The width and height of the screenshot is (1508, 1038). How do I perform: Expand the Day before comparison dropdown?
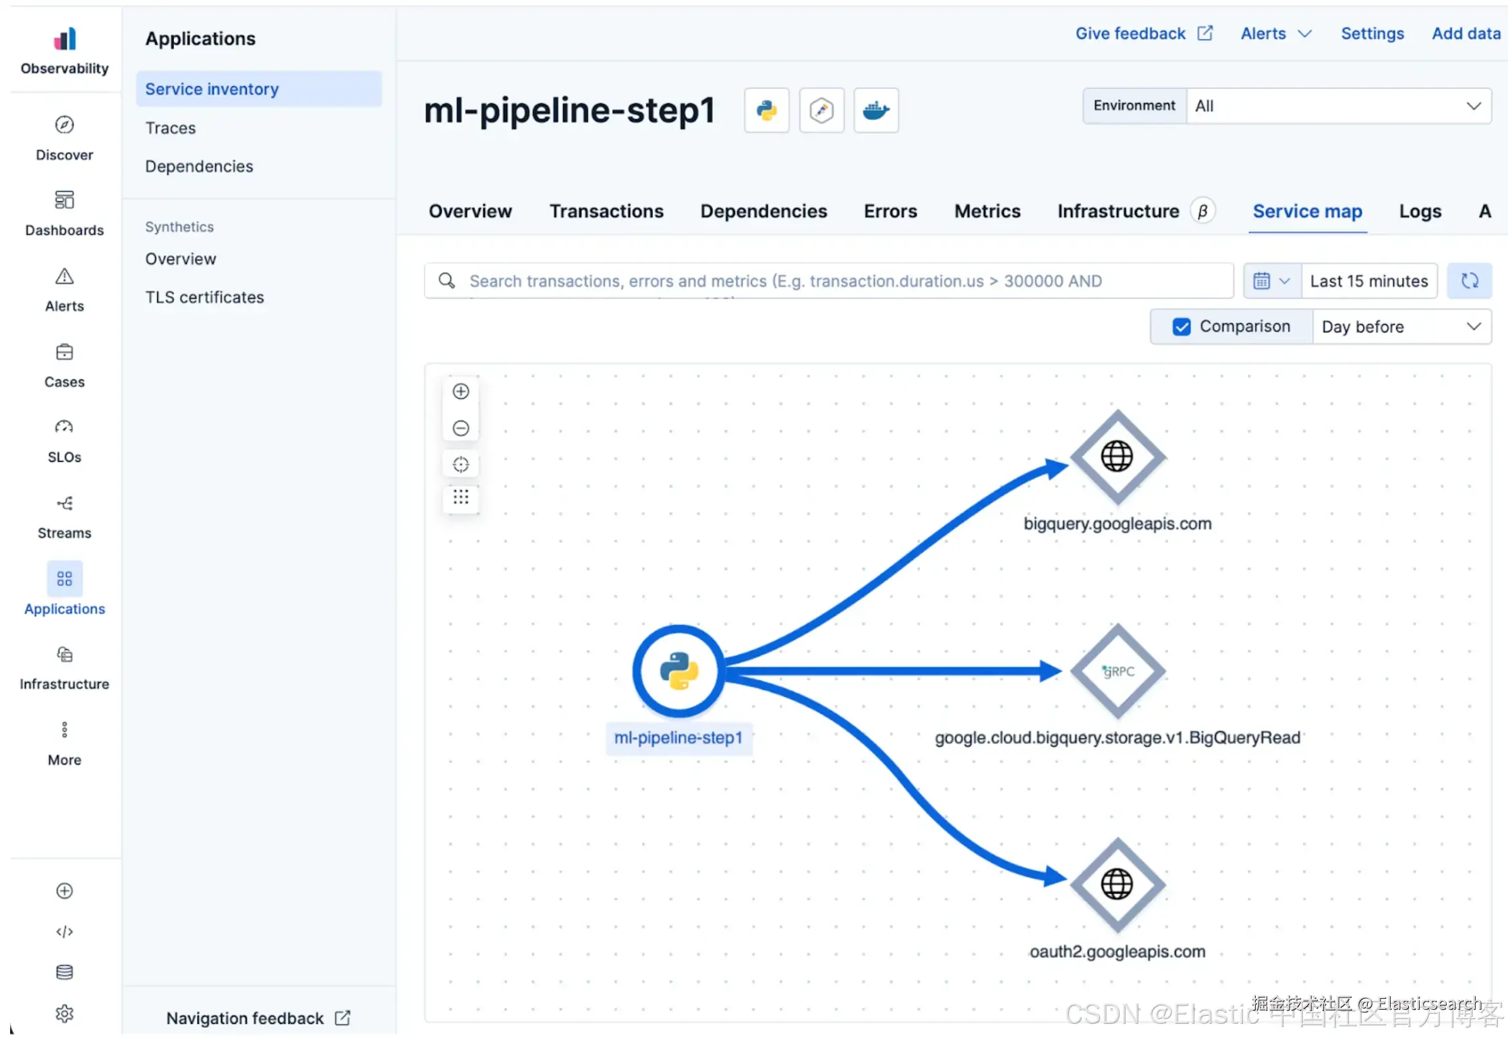tap(1401, 327)
